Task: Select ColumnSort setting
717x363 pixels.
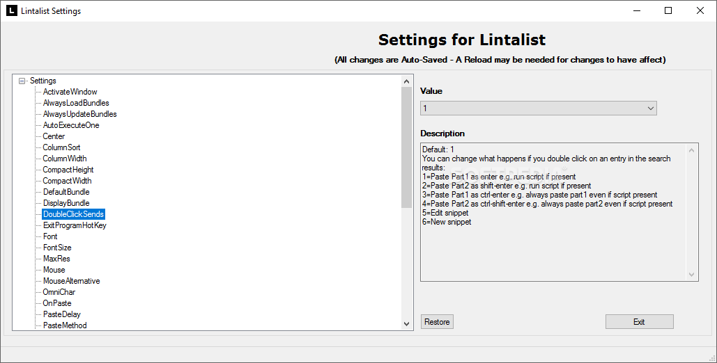Action: (62, 147)
